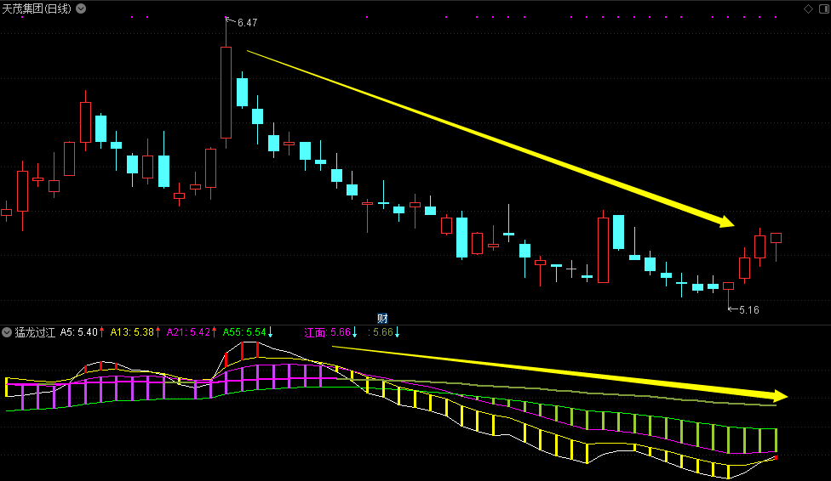Viewport: 831px width, 481px height.
Task: Toggle the side panel layout icon
Action: coord(824,8)
